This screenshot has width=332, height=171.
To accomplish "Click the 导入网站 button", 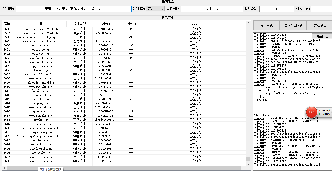I will click(266, 26).
